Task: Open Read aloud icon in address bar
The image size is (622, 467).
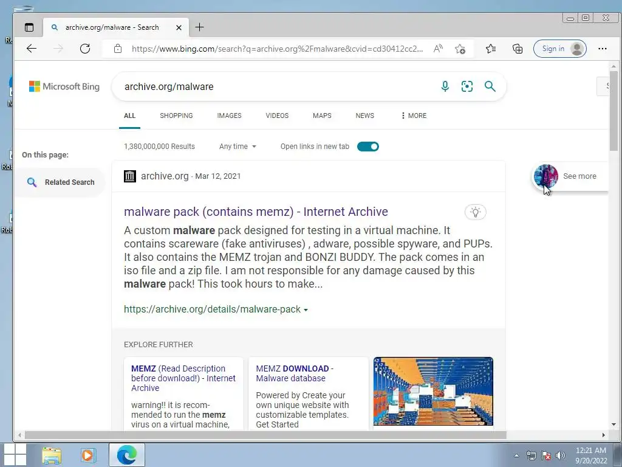Action: pos(438,49)
